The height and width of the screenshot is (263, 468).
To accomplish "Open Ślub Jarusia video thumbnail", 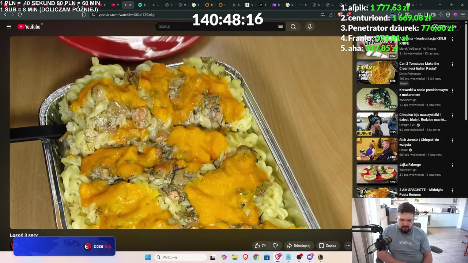I will 377,149.
